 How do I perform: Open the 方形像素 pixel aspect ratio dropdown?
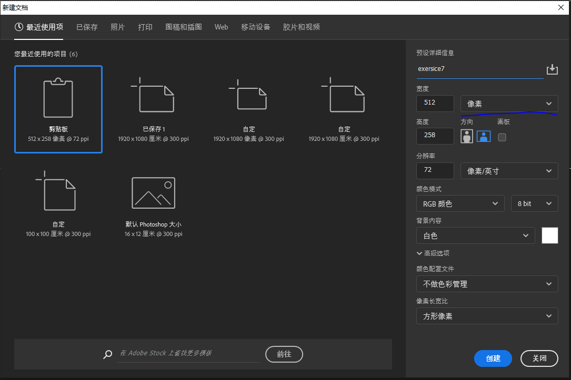487,316
